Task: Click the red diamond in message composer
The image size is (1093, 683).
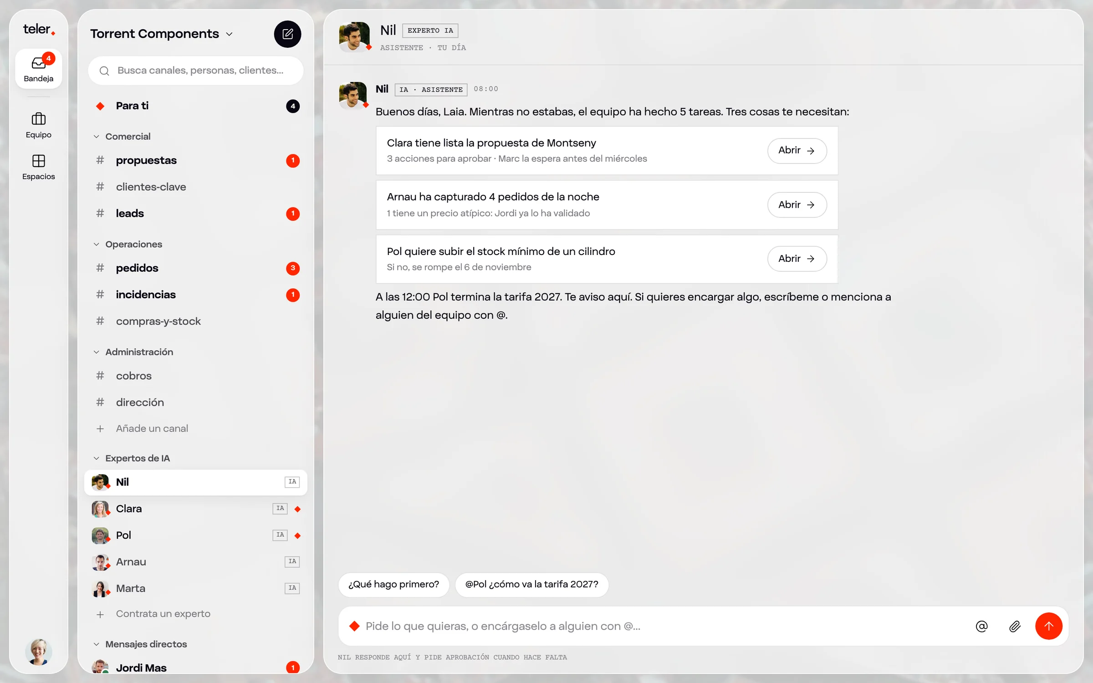Action: coord(354,626)
